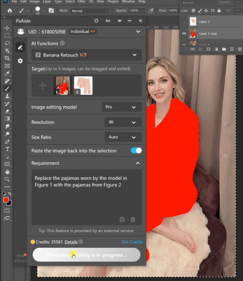The image size is (243, 281).
Task: Select the Lasso tool
Action: coord(7,43)
